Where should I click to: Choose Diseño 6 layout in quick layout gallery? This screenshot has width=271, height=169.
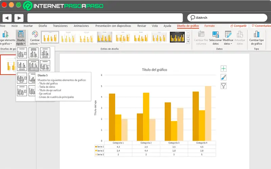coord(45,66)
